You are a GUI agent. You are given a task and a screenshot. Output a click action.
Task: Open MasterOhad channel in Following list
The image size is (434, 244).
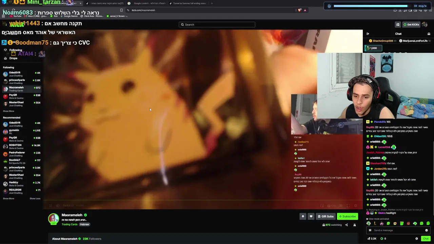click(22, 104)
